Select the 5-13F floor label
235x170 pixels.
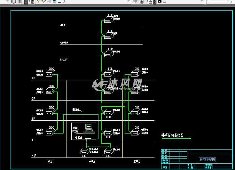[x=64, y=60]
